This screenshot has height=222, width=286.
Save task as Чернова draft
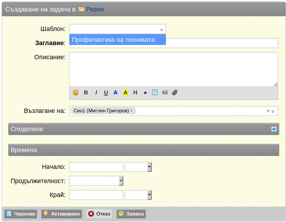[21, 214]
